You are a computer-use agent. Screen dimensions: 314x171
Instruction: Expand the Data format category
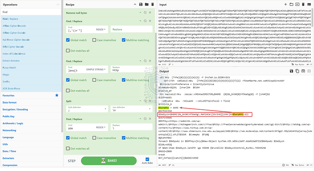(31, 102)
